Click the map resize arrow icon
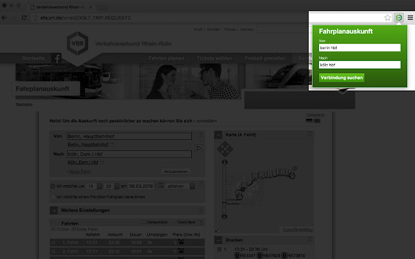This screenshot has height=259, width=415. pos(217,231)
